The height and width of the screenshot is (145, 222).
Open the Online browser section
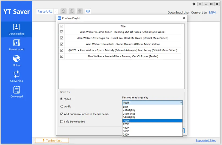16,61
